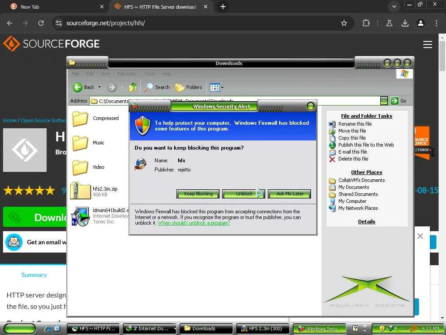Click the Explorer Address path field
Viewport: 446px width, 335px height.
point(235,101)
